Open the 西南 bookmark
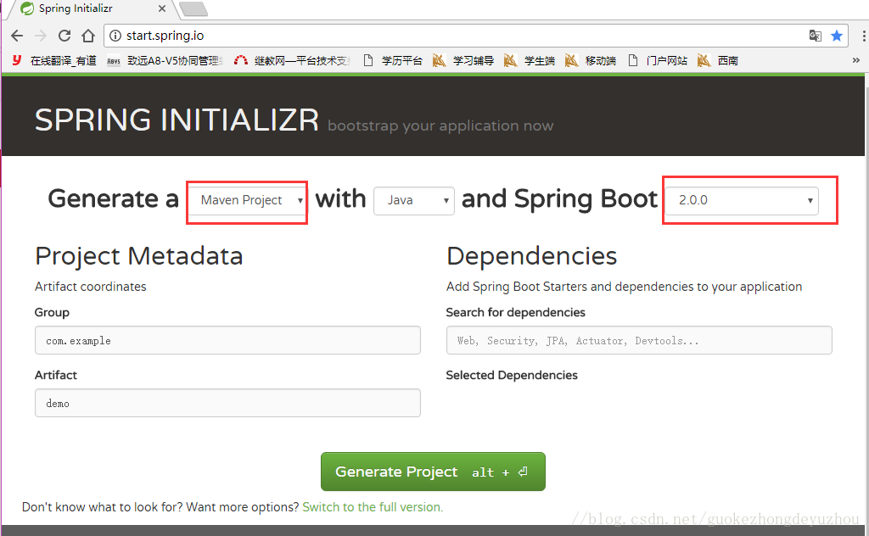 pyautogui.click(x=718, y=60)
